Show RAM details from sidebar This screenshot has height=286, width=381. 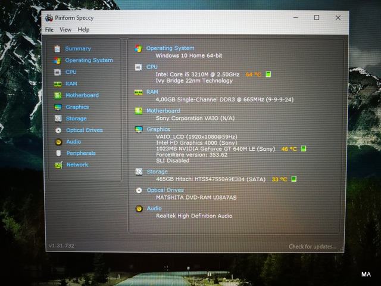point(71,83)
